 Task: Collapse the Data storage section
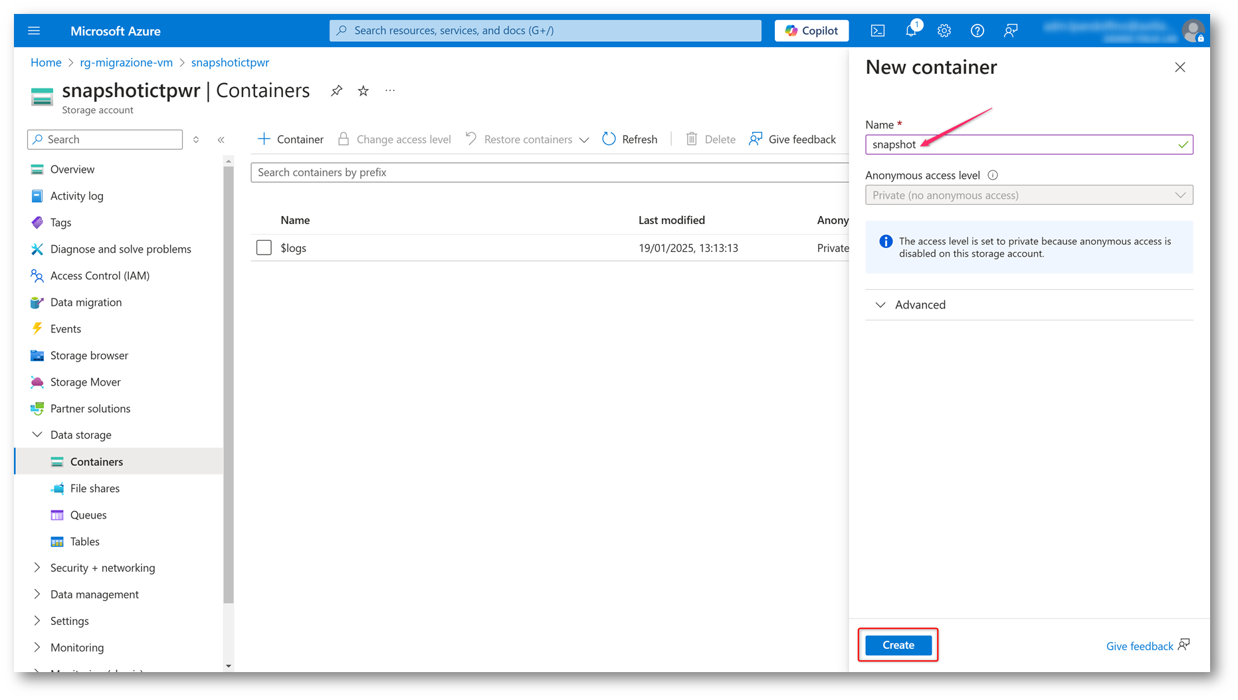37,435
